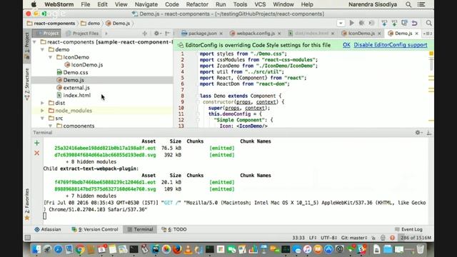
Task: Hide the Terminal panel using download-arrow icon
Action: 429,133
